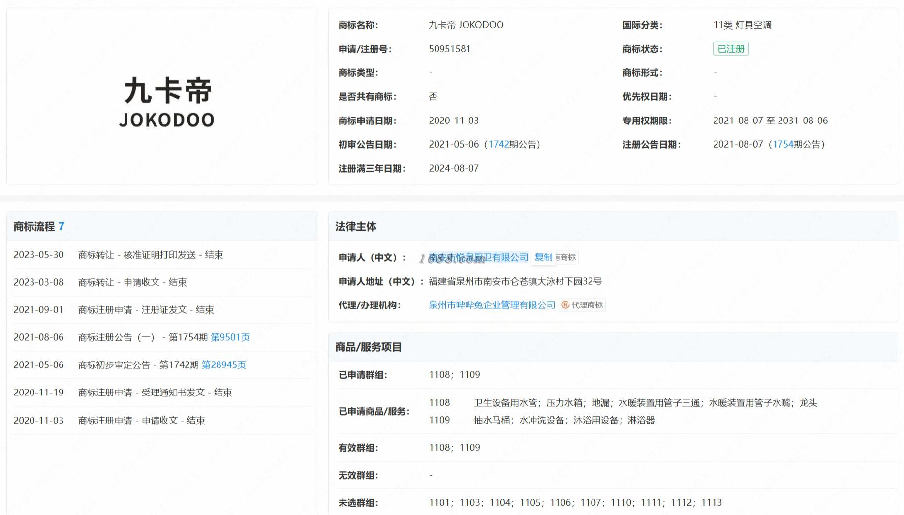Click valid groups value in 有效群组 row
Viewport: 904px width, 515px height.
point(454,448)
